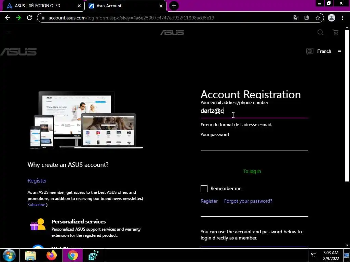Click the Subscribe newsletter link
This screenshot has width=350, height=262.
tap(36, 205)
